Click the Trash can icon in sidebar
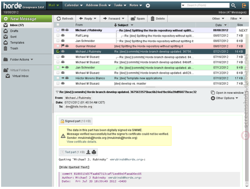 [x=5, y=48]
